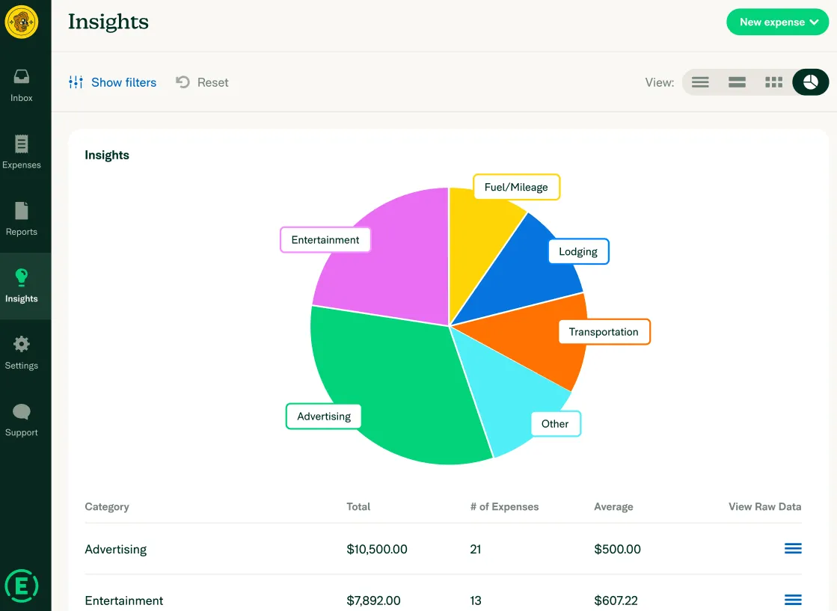Go to the Reports document icon
Viewport: 837px width, 611px height.
click(22, 211)
